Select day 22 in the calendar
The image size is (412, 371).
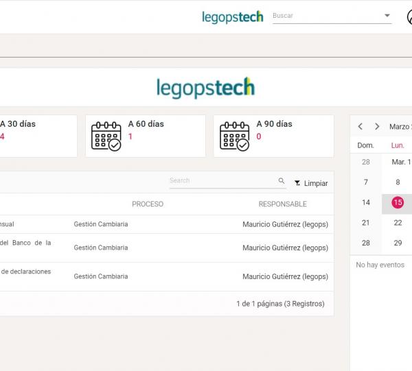coord(398,223)
